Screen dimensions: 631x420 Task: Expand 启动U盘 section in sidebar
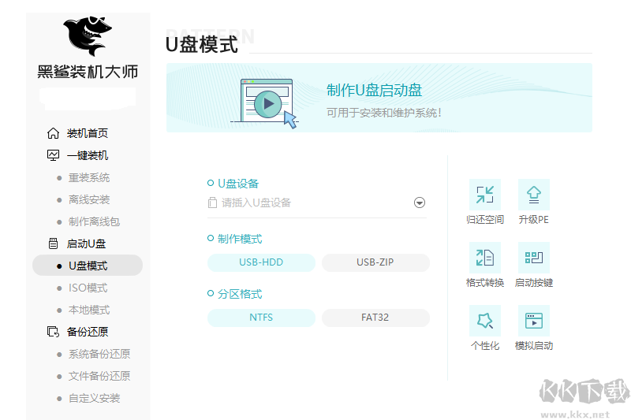click(x=86, y=243)
